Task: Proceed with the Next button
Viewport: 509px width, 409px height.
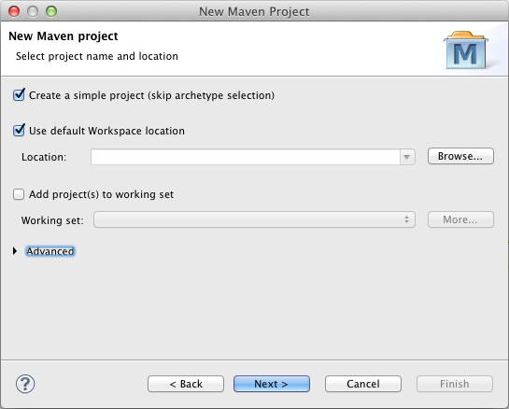Action: click(272, 384)
